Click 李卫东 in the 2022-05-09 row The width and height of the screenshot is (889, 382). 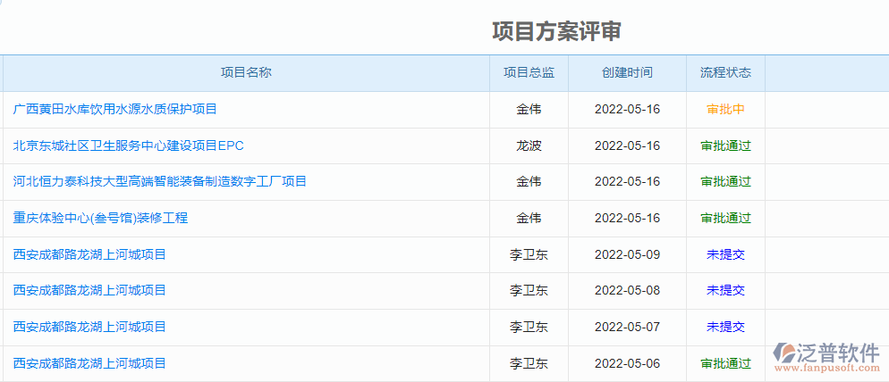tap(529, 254)
